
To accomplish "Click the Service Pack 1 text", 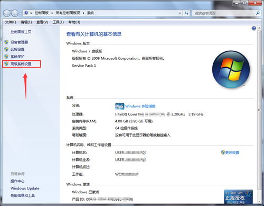I will tap(84, 66).
